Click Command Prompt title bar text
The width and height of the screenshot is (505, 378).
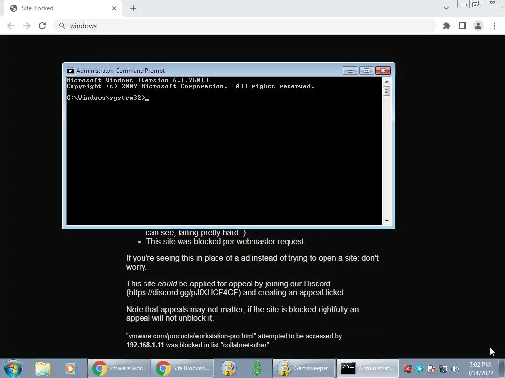120,71
